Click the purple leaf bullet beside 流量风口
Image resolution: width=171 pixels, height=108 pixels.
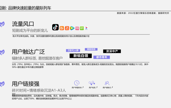tap(2, 24)
